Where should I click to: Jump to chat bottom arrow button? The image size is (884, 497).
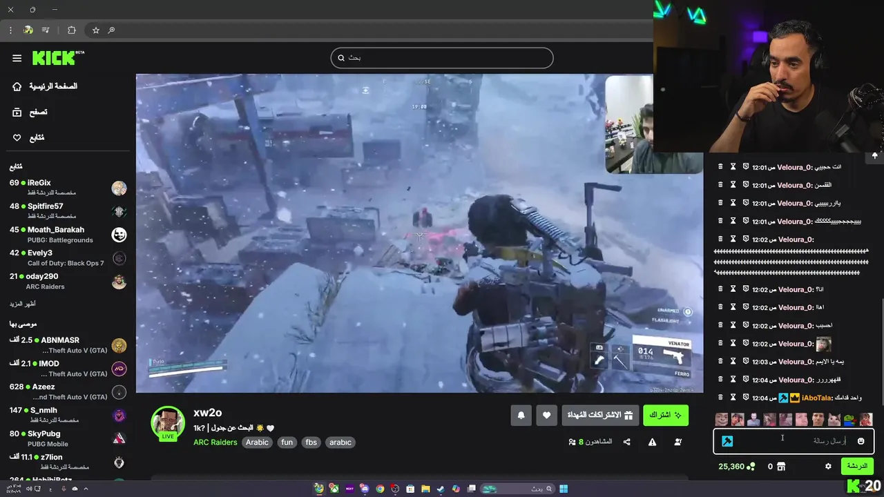click(x=874, y=155)
